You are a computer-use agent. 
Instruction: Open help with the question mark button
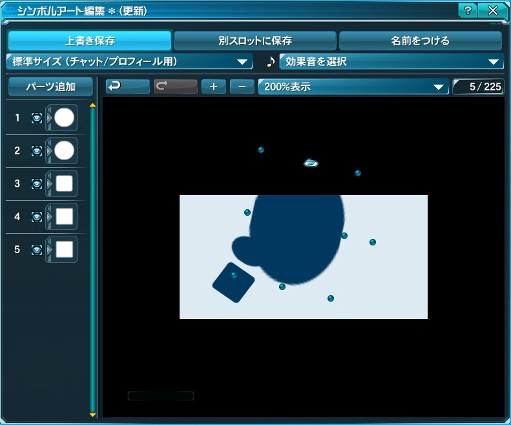click(x=468, y=11)
